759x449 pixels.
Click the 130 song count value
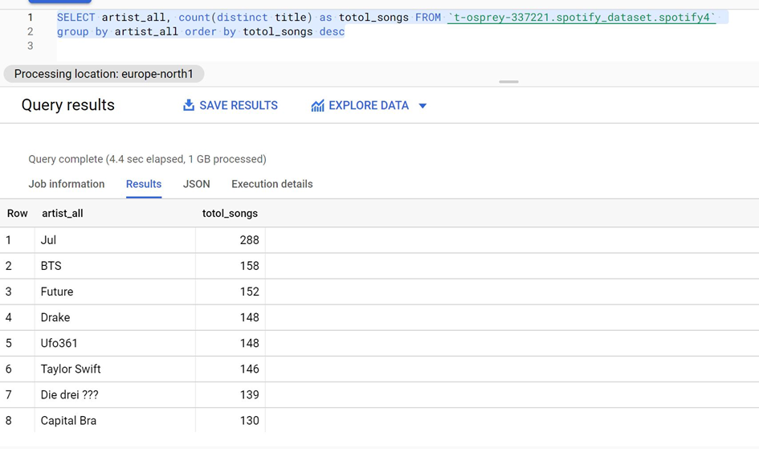[249, 420]
